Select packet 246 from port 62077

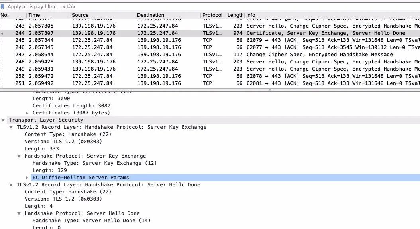pos(210,47)
